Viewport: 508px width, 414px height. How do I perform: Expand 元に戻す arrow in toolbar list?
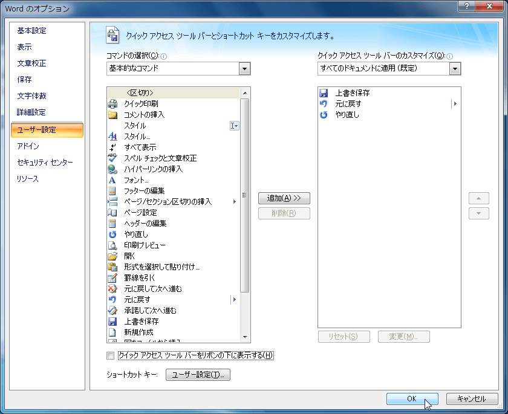click(x=455, y=104)
